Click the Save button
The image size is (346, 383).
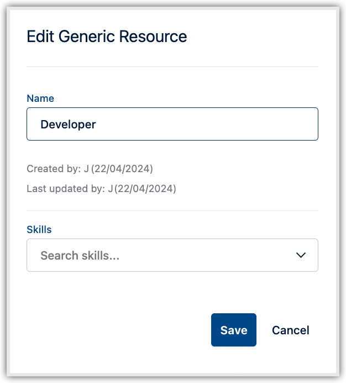[x=233, y=330]
